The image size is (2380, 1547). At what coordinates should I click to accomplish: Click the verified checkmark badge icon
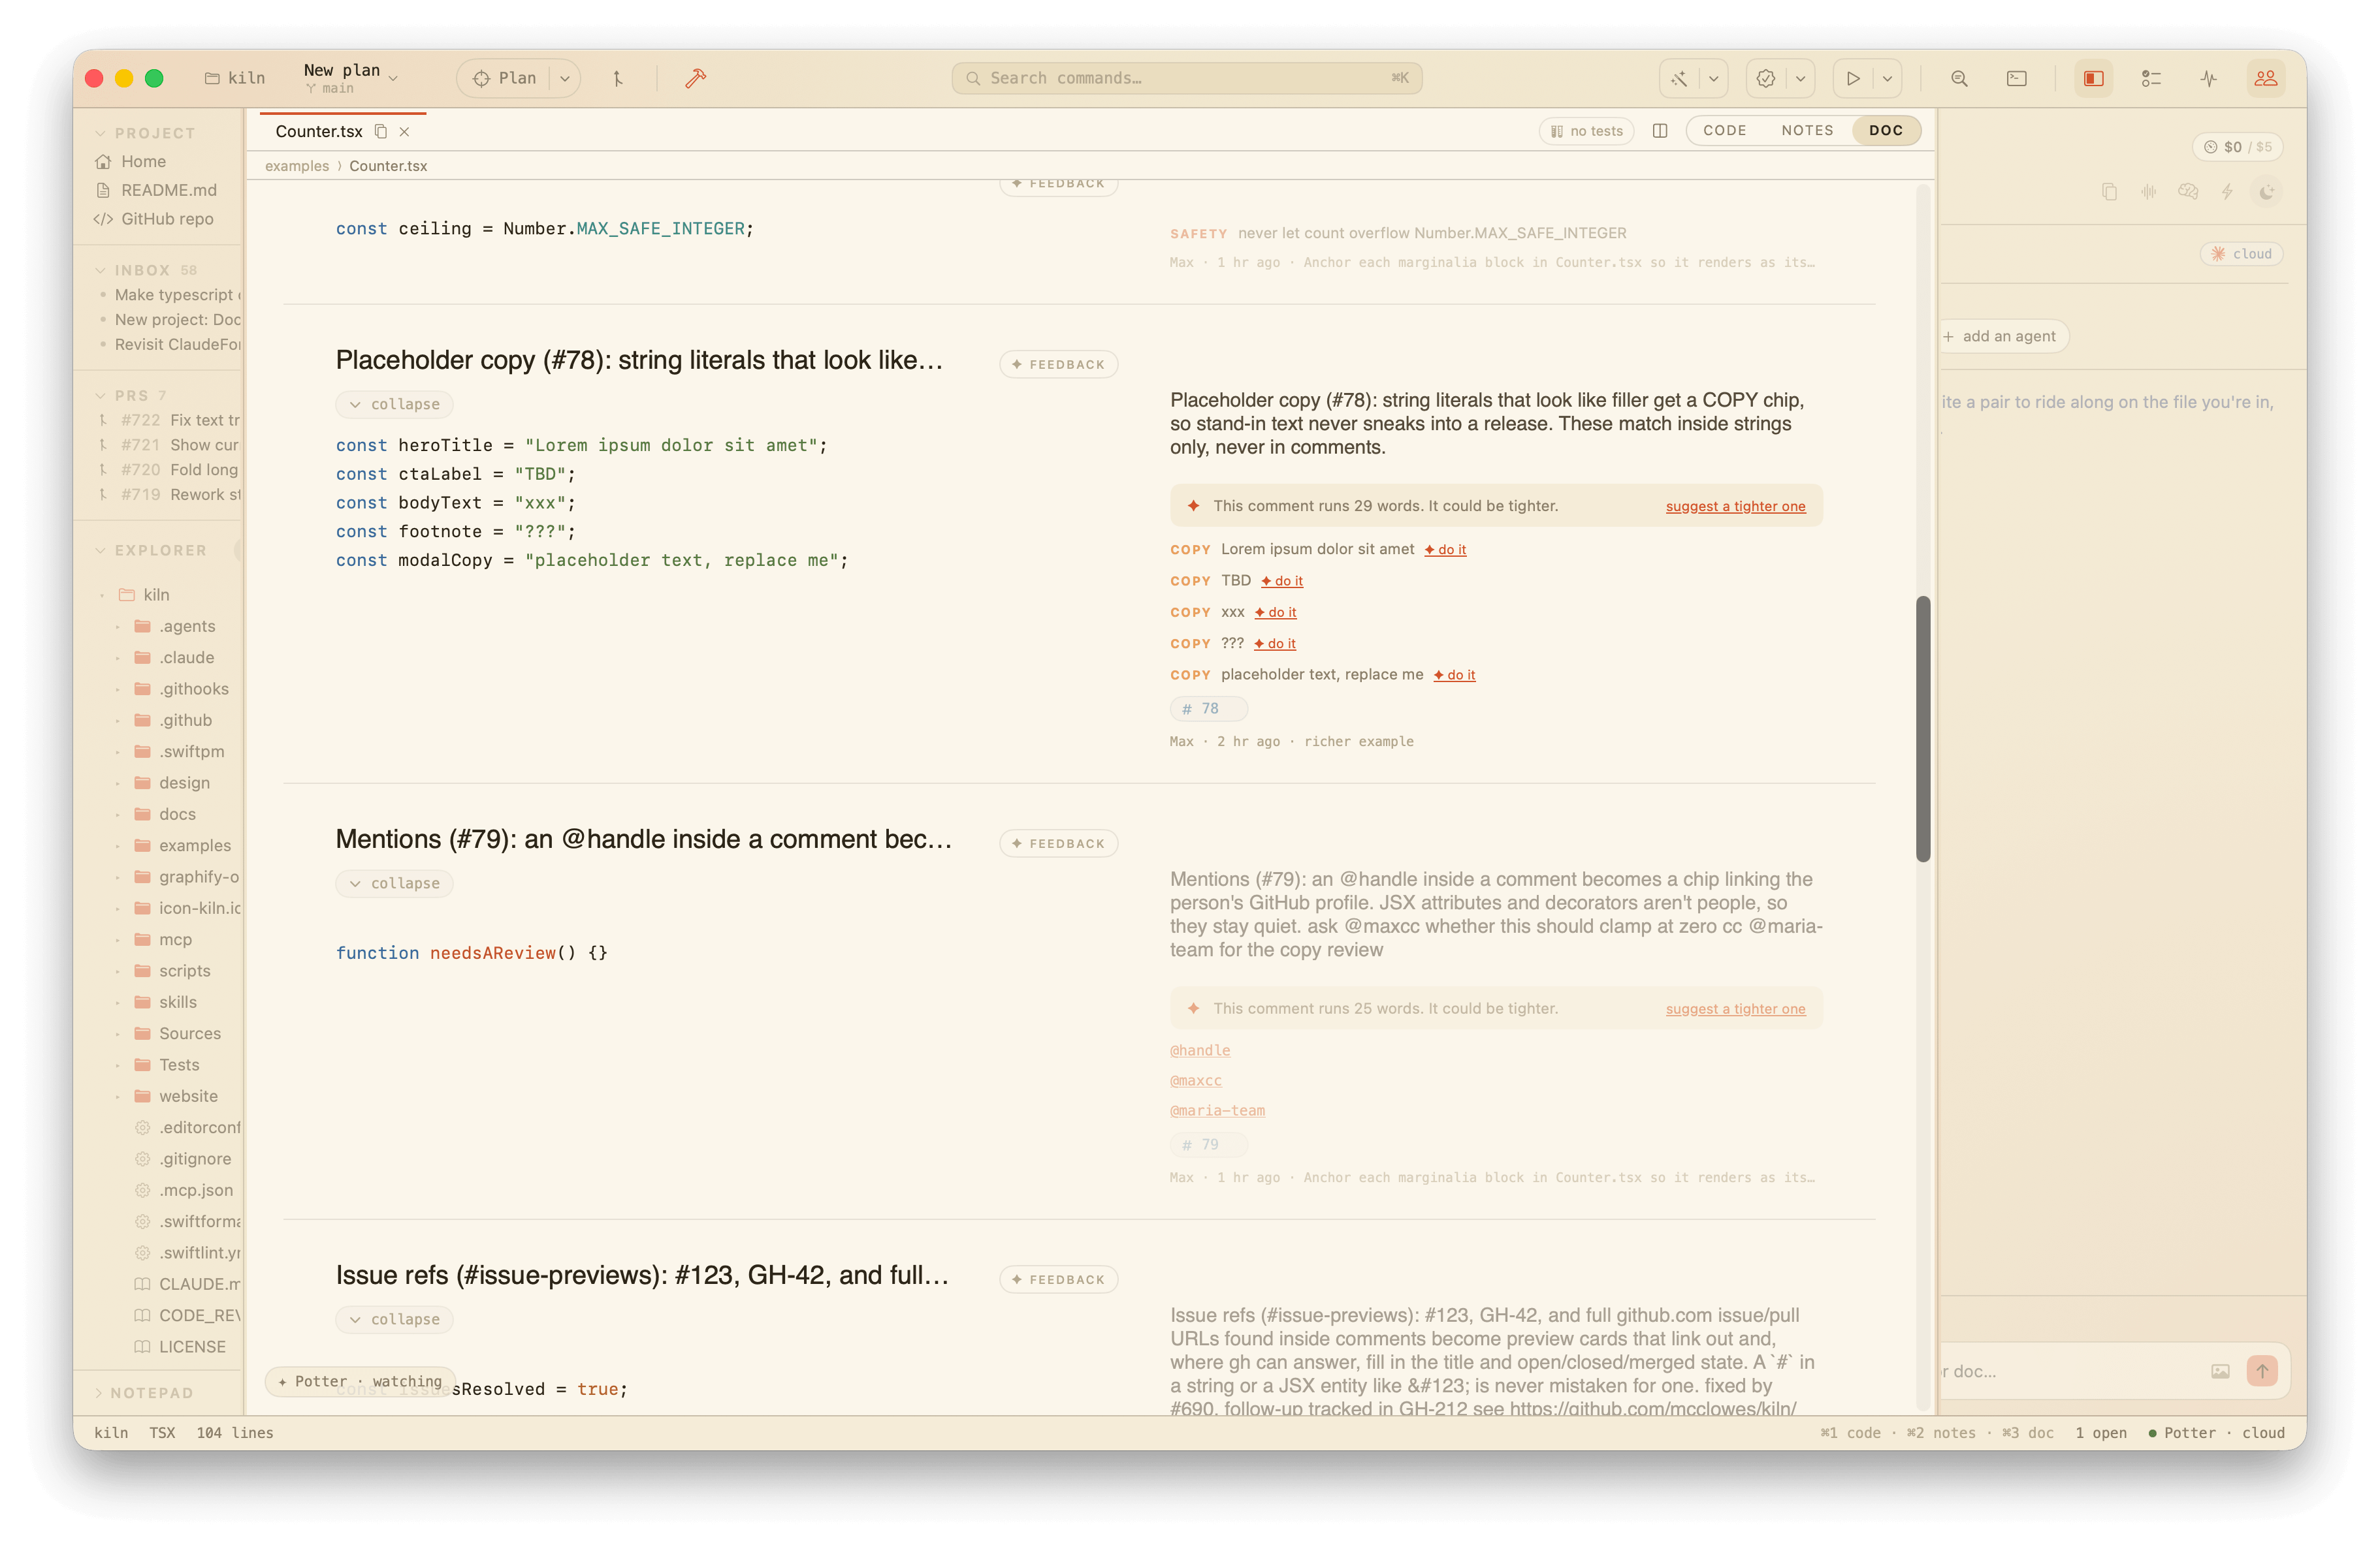coord(1766,78)
